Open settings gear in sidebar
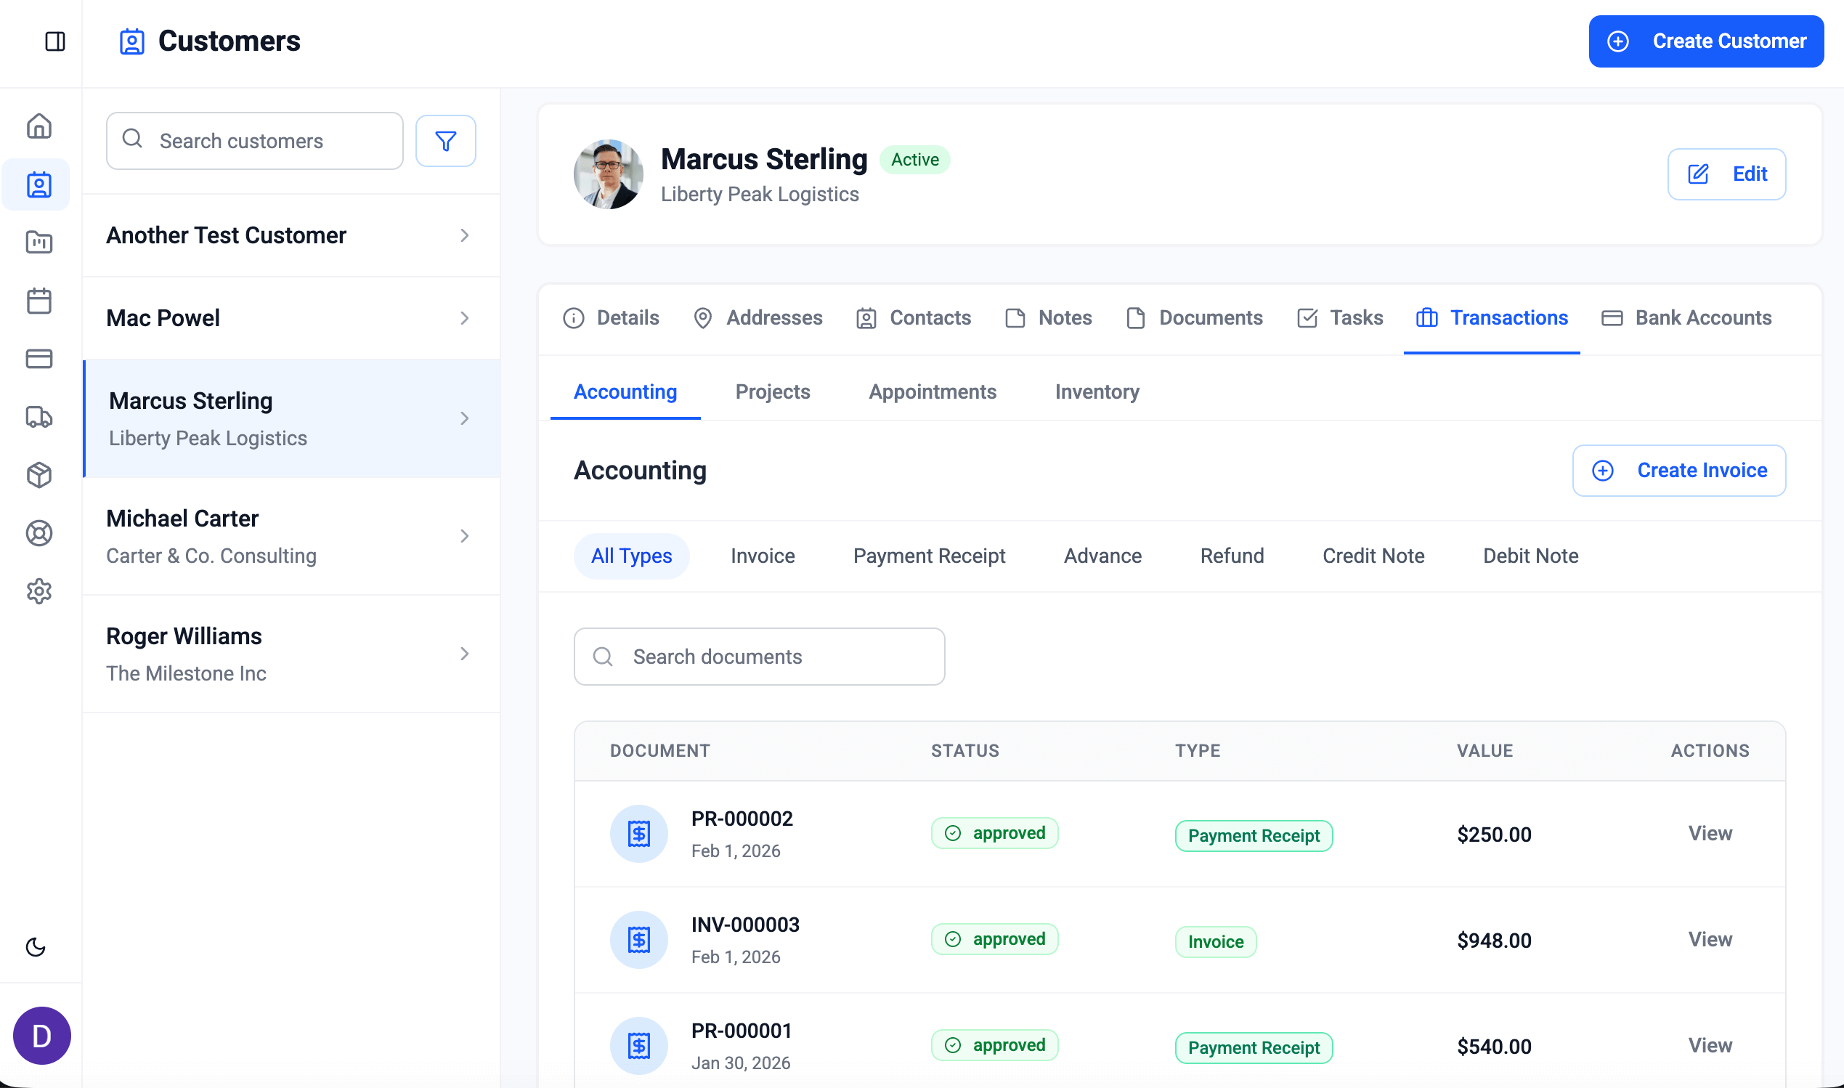 (38, 591)
